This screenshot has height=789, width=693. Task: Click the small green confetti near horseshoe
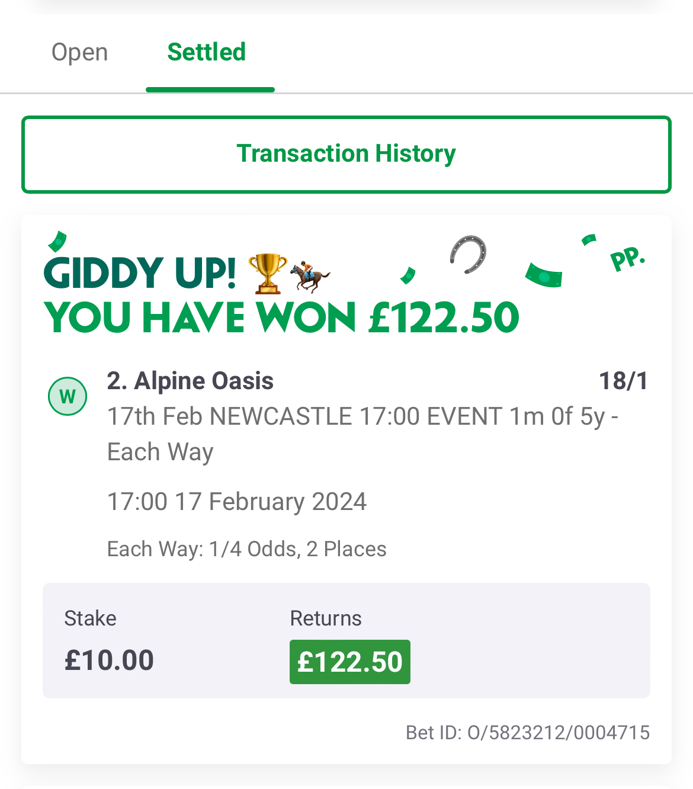(408, 275)
